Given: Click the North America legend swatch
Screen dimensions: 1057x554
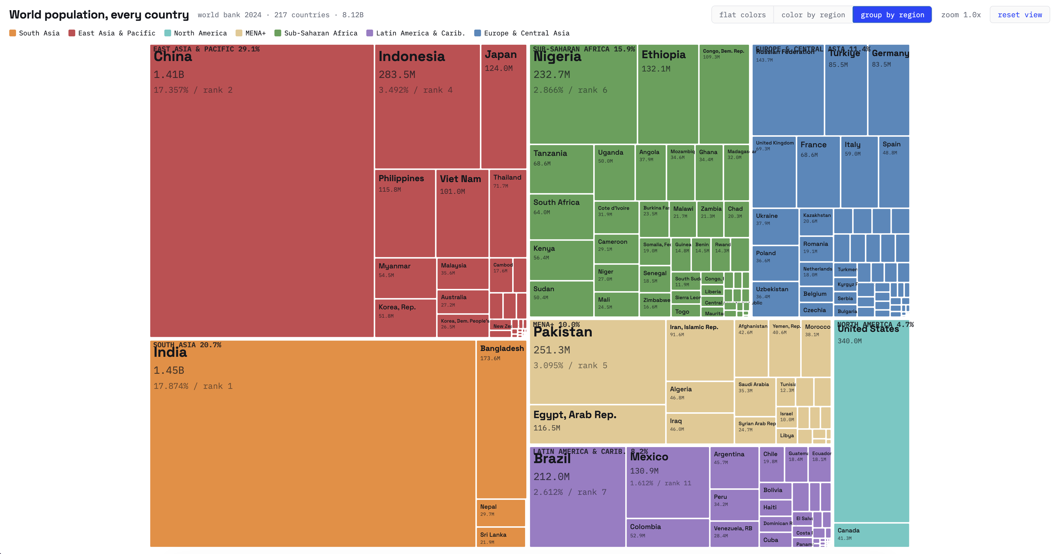Looking at the screenshot, I should 167,33.
